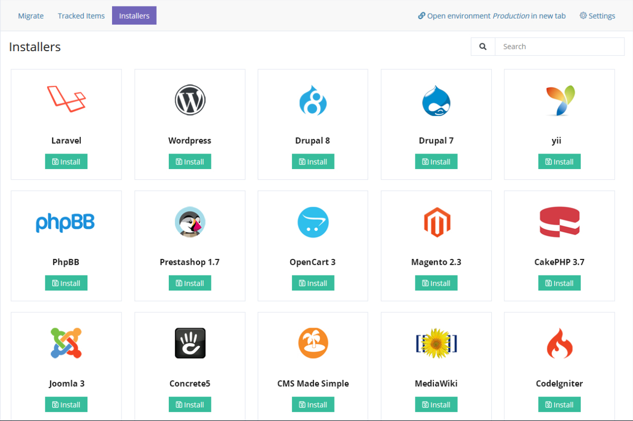Click the WordPress logo icon
The width and height of the screenshot is (633, 421).
click(190, 100)
